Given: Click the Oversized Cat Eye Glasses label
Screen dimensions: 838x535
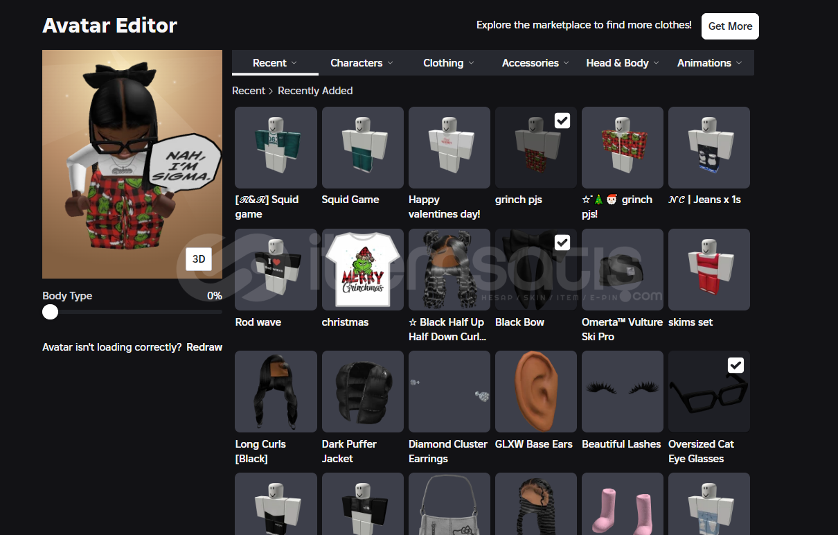Looking at the screenshot, I should click(701, 451).
